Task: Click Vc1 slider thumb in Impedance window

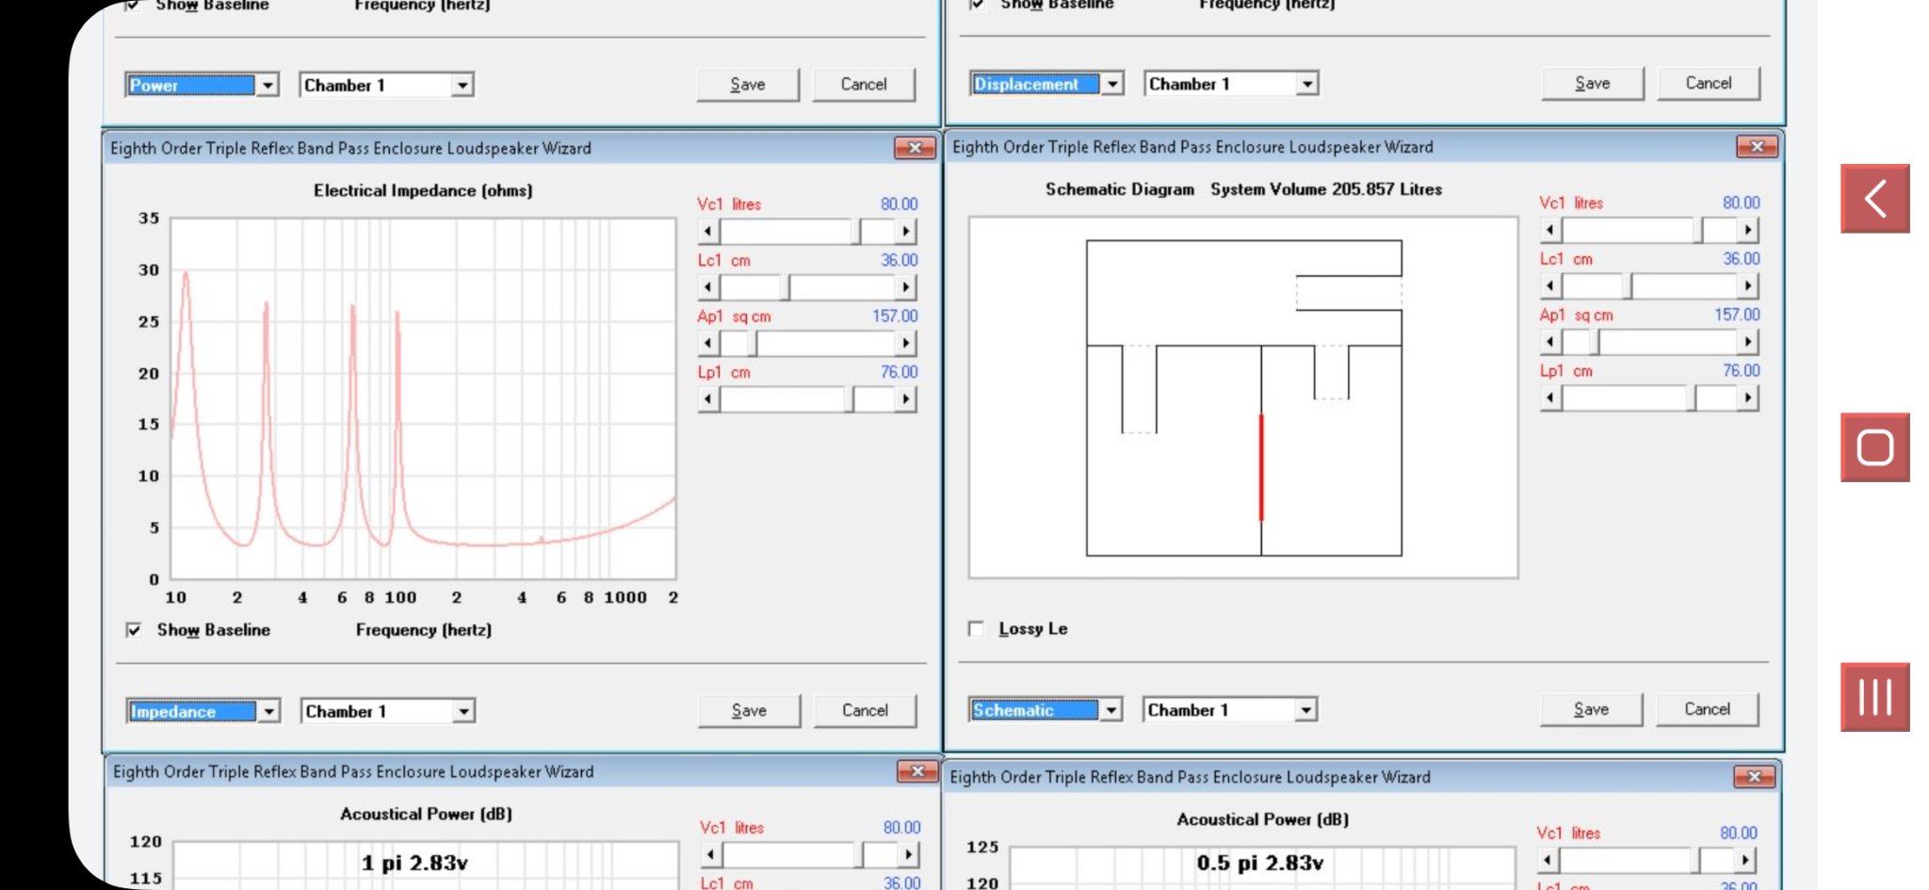Action: [x=855, y=231]
